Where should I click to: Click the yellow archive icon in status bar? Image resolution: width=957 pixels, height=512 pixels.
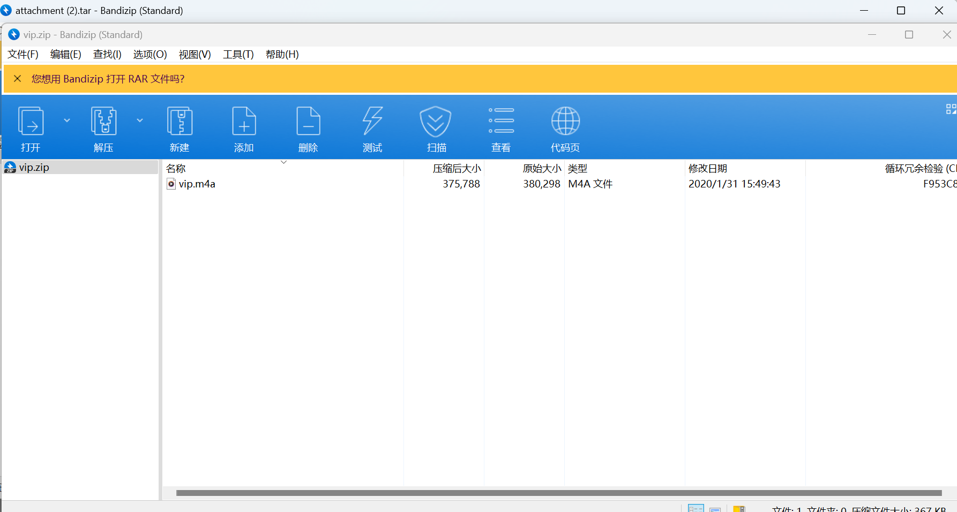coord(739,509)
